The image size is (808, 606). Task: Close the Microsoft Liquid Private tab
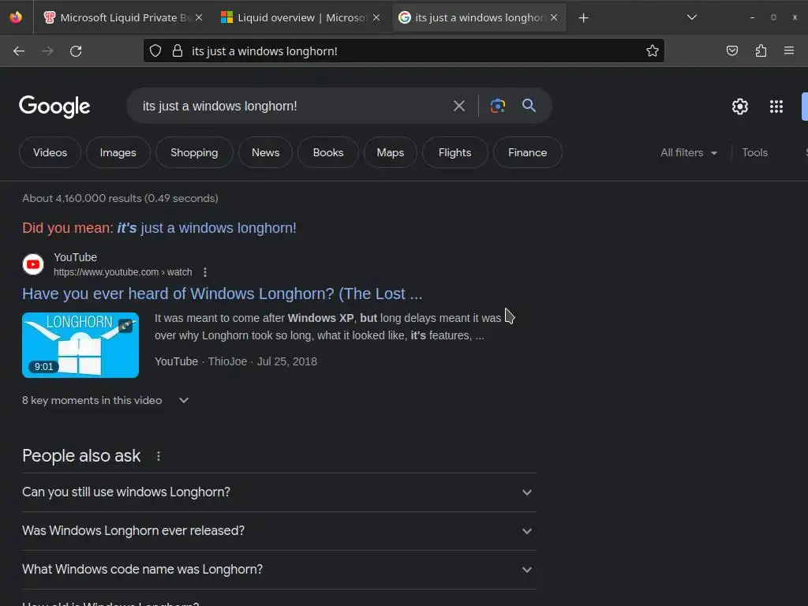coord(199,17)
